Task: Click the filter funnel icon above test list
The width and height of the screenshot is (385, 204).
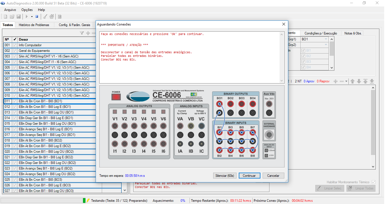Action: [x=82, y=33]
